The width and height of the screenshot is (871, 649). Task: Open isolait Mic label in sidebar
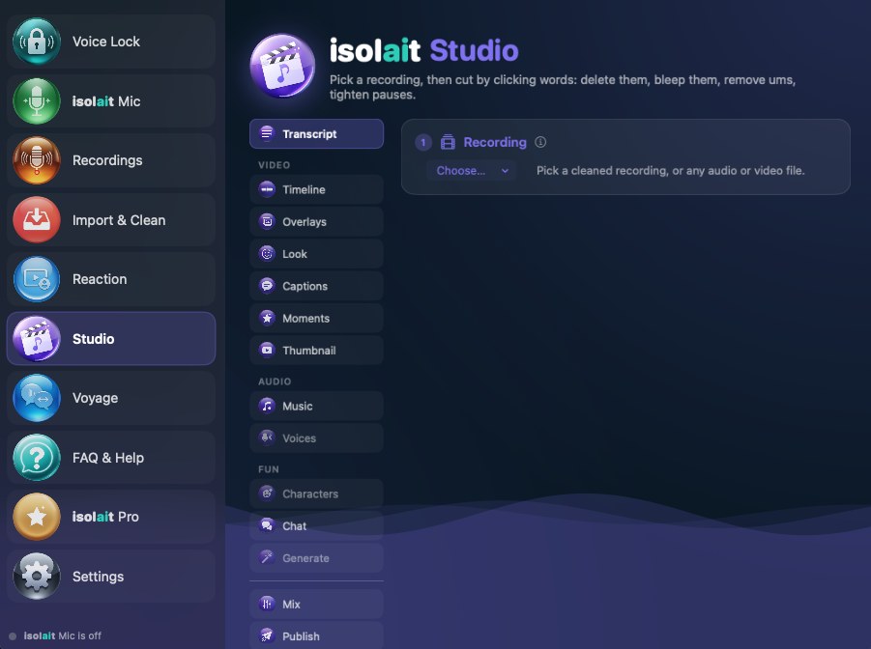tap(106, 101)
